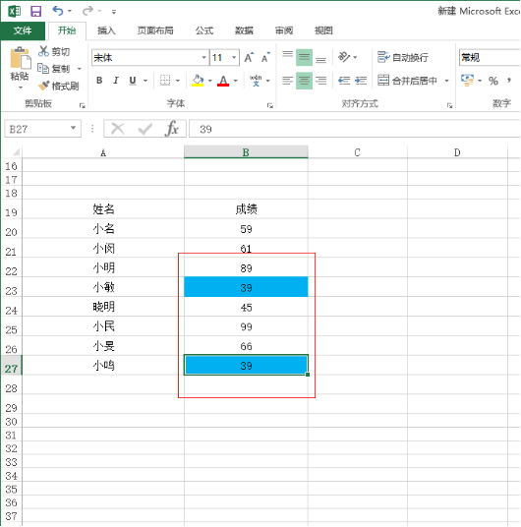Screen dimensions: 521x527
Task: Open the 宋体 font name dropdown
Action: click(x=203, y=57)
